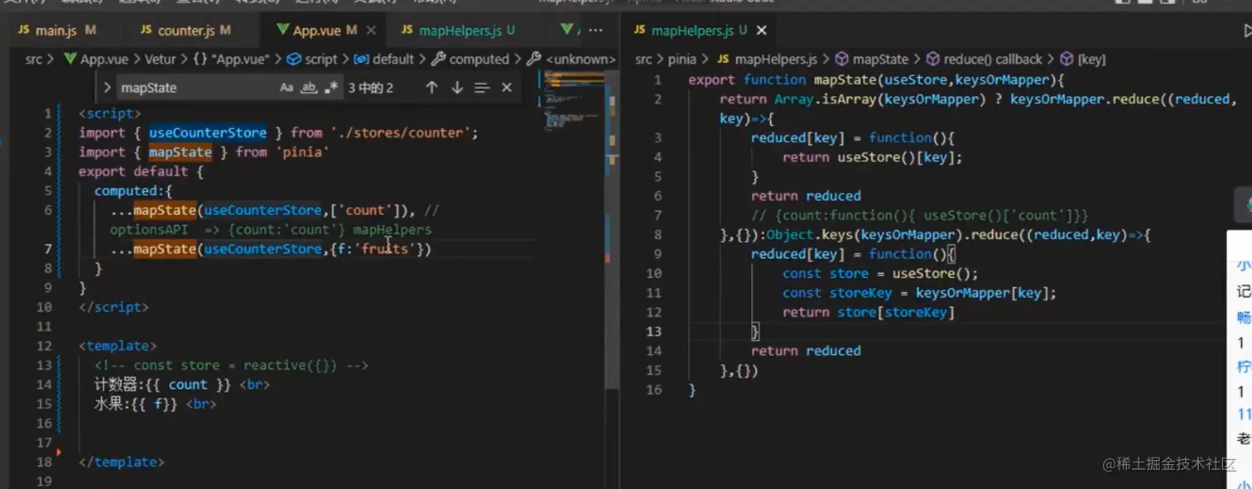The image size is (1252, 489).
Task: Click the 计数器 count template line
Action: pyautogui.click(x=181, y=385)
